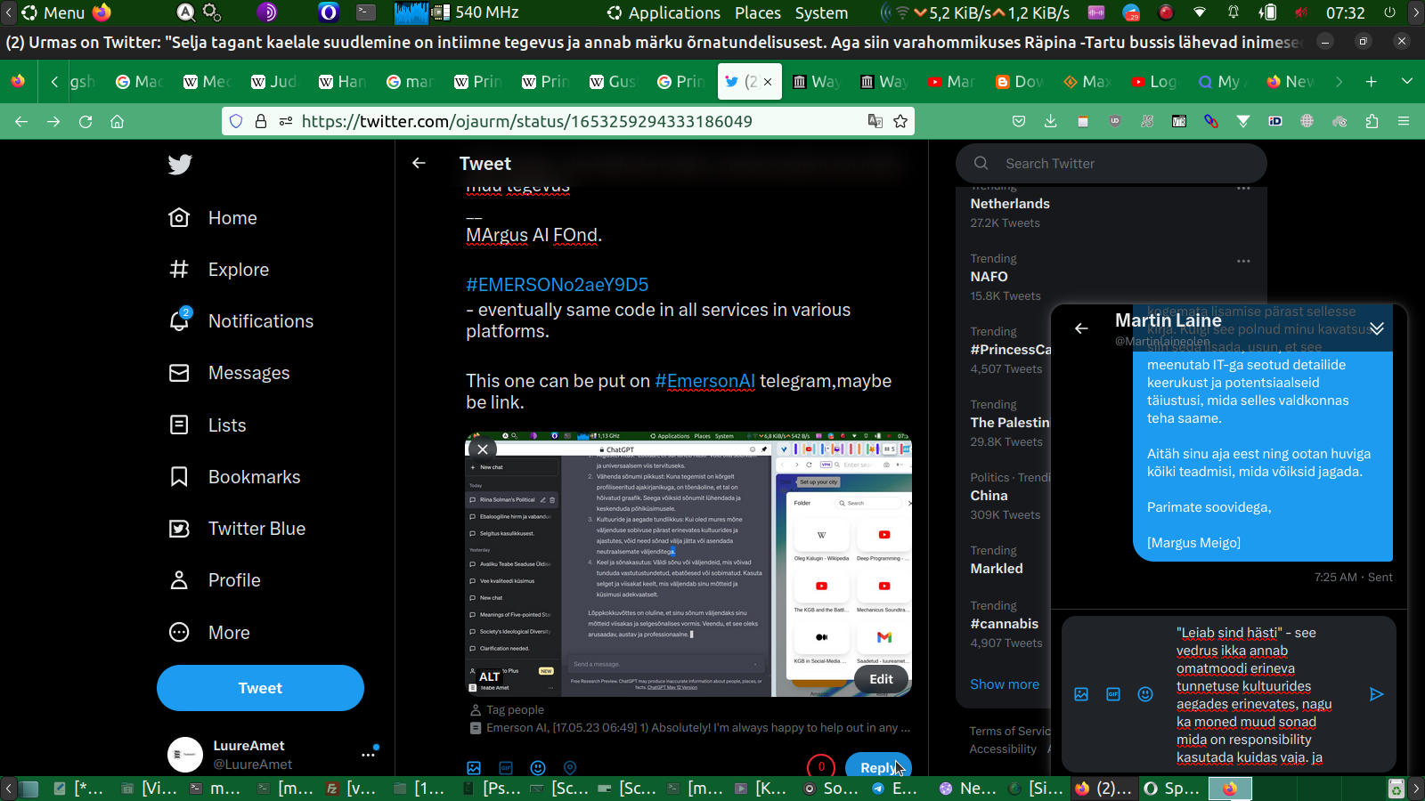Image resolution: width=1425 pixels, height=801 pixels.
Task: Open the Home timeline
Action: [214, 218]
